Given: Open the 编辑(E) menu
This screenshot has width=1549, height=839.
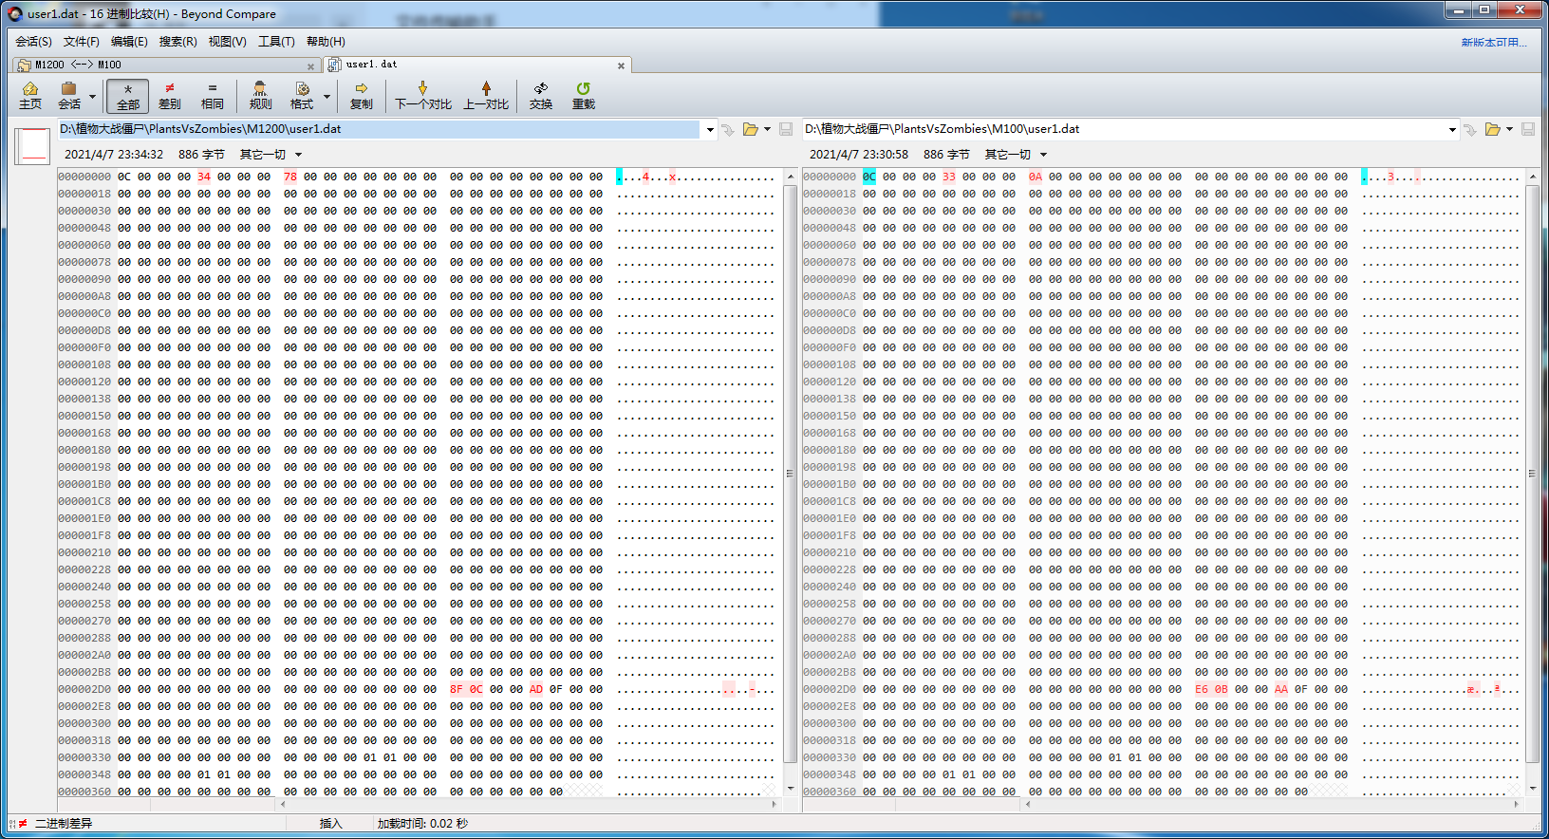Looking at the screenshot, I should tap(129, 42).
